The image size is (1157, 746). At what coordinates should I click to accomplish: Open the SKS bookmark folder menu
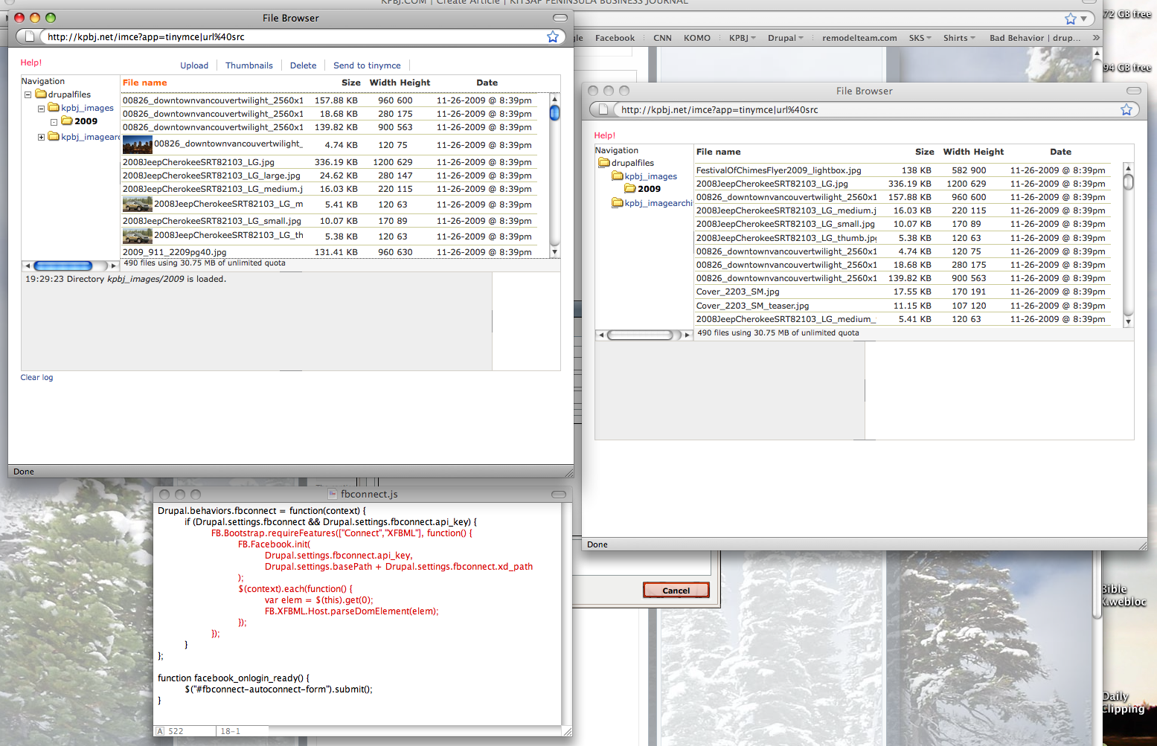pos(920,38)
